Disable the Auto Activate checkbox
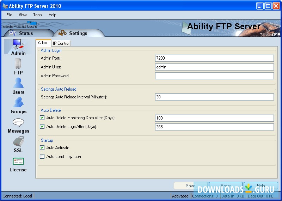This screenshot has height=201, width=282. [42, 148]
